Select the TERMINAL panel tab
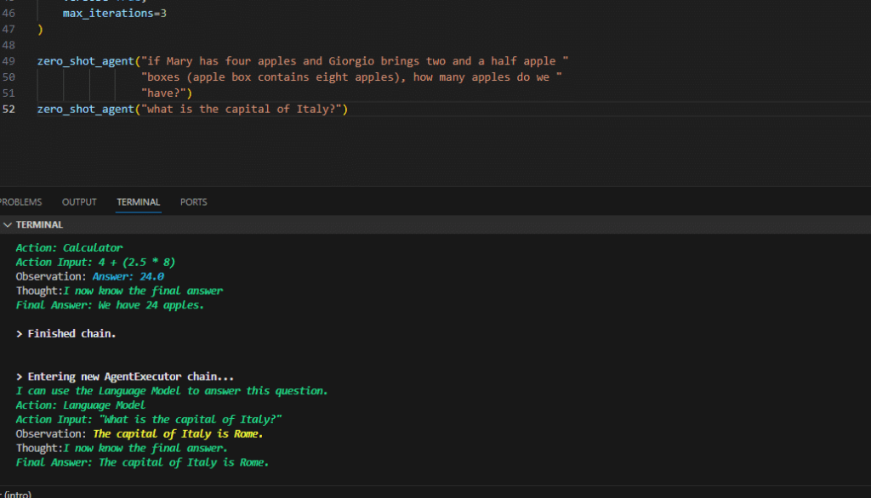The width and height of the screenshot is (871, 498). (x=138, y=202)
